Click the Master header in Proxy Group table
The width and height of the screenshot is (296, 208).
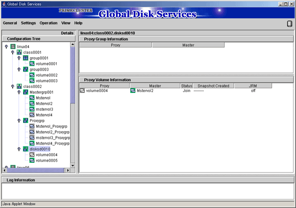[x=188, y=45]
